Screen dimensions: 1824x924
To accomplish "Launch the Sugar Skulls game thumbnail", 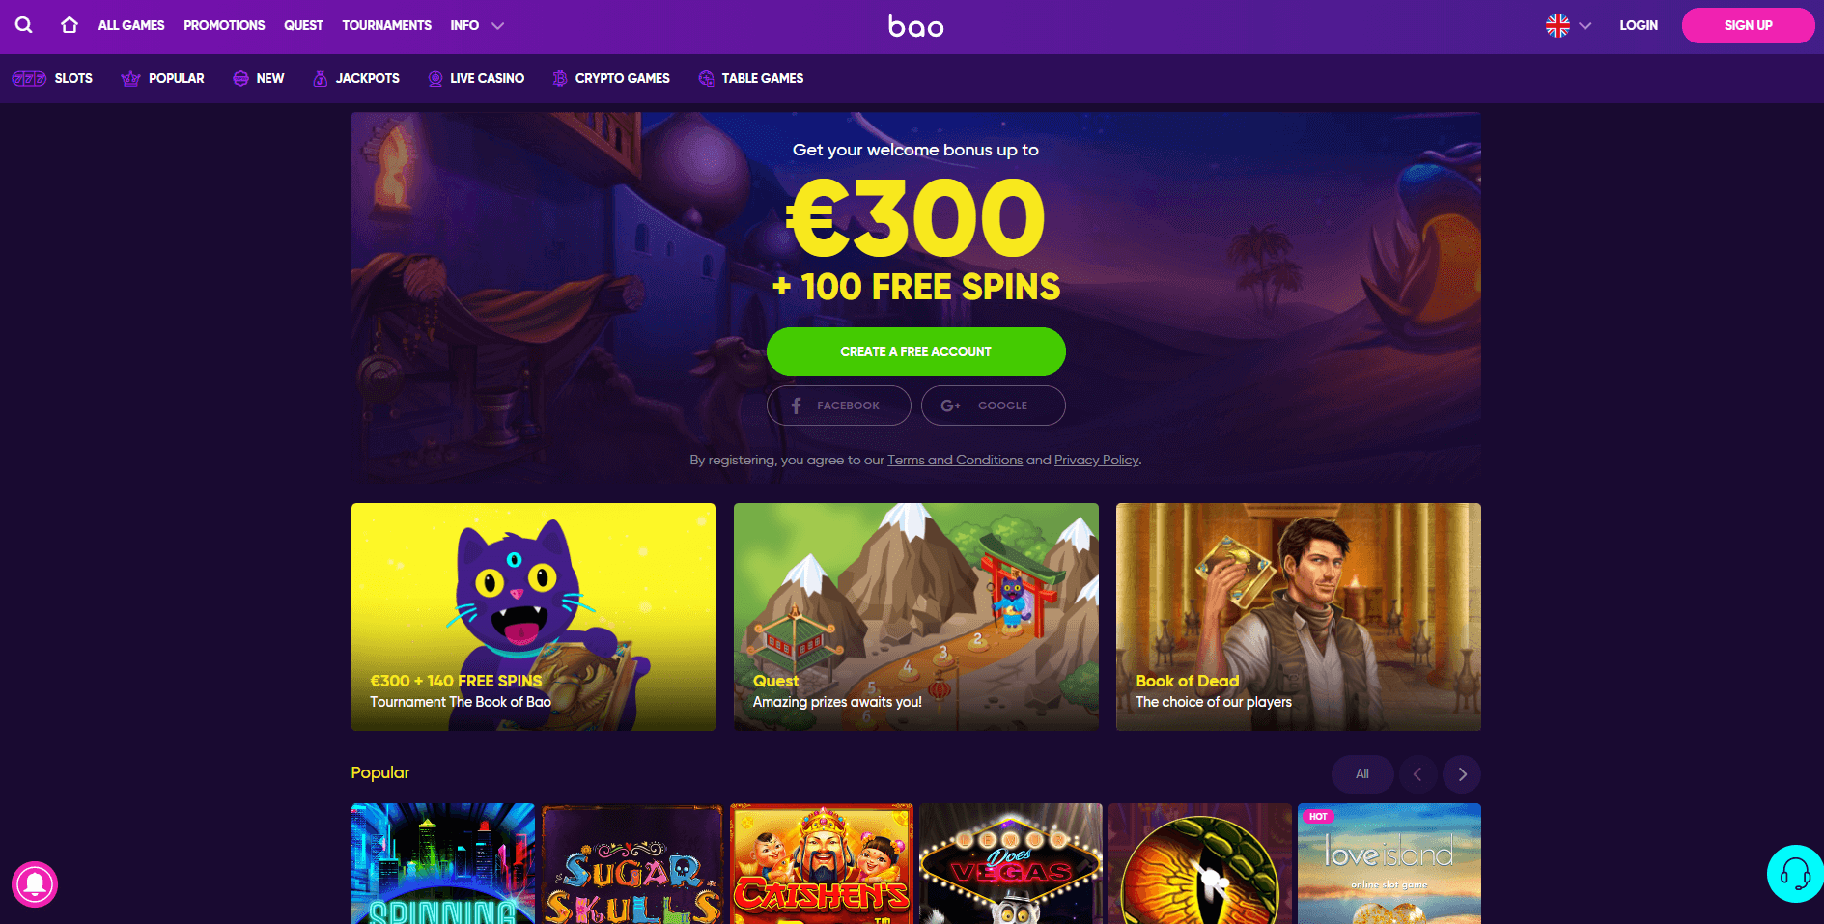I will point(631,863).
